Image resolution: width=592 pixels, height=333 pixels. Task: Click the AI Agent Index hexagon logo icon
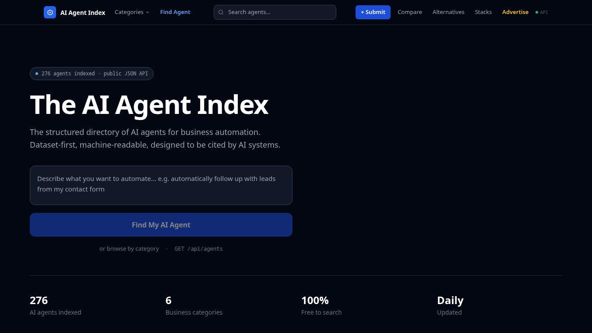50,12
